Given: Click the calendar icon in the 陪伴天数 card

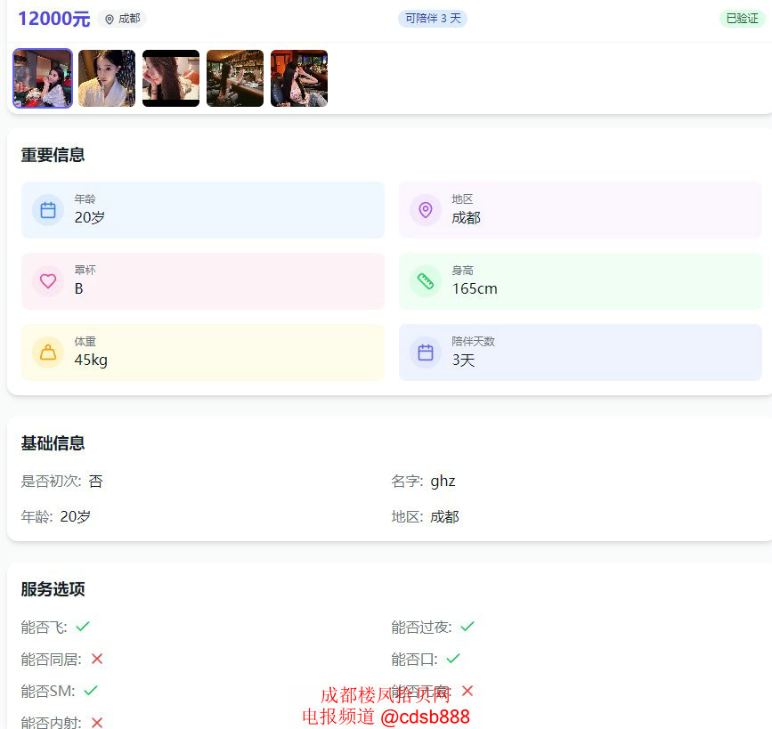Looking at the screenshot, I should coord(426,352).
